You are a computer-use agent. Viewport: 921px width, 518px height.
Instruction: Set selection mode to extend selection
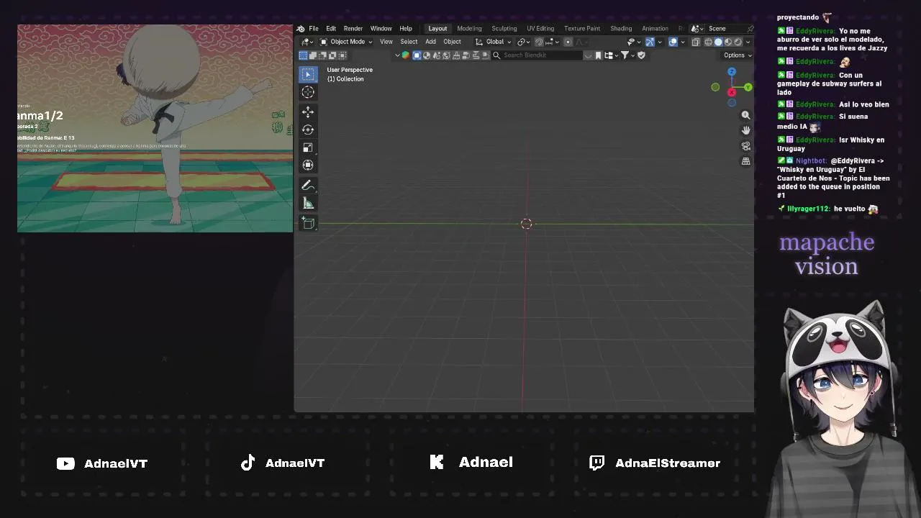click(x=313, y=55)
